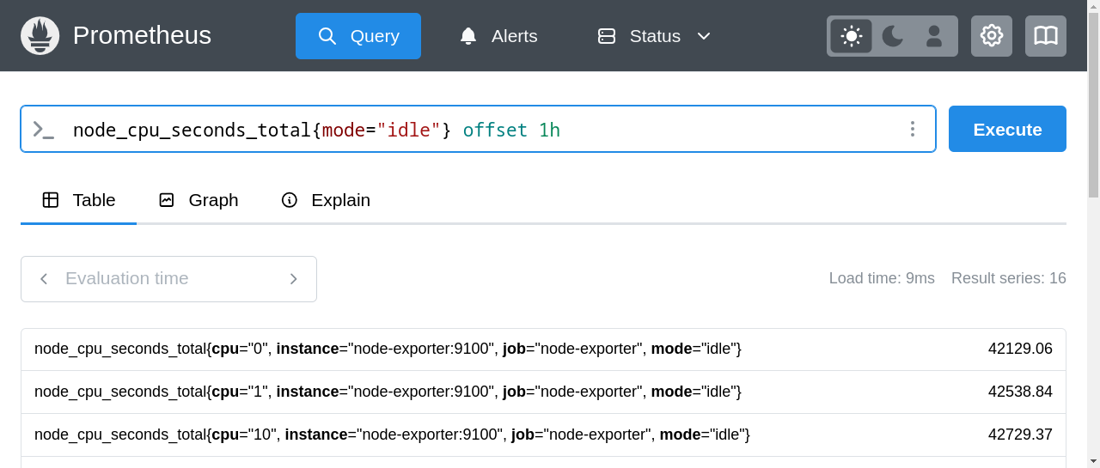Click the Evaluation time field
1100x468 pixels.
pyautogui.click(x=168, y=279)
